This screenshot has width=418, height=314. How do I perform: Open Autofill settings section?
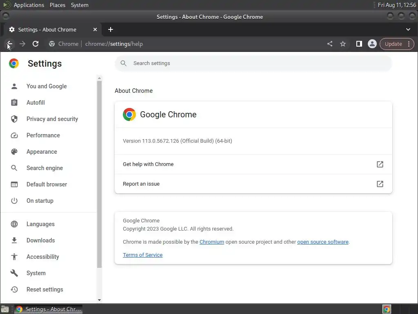pos(36,103)
